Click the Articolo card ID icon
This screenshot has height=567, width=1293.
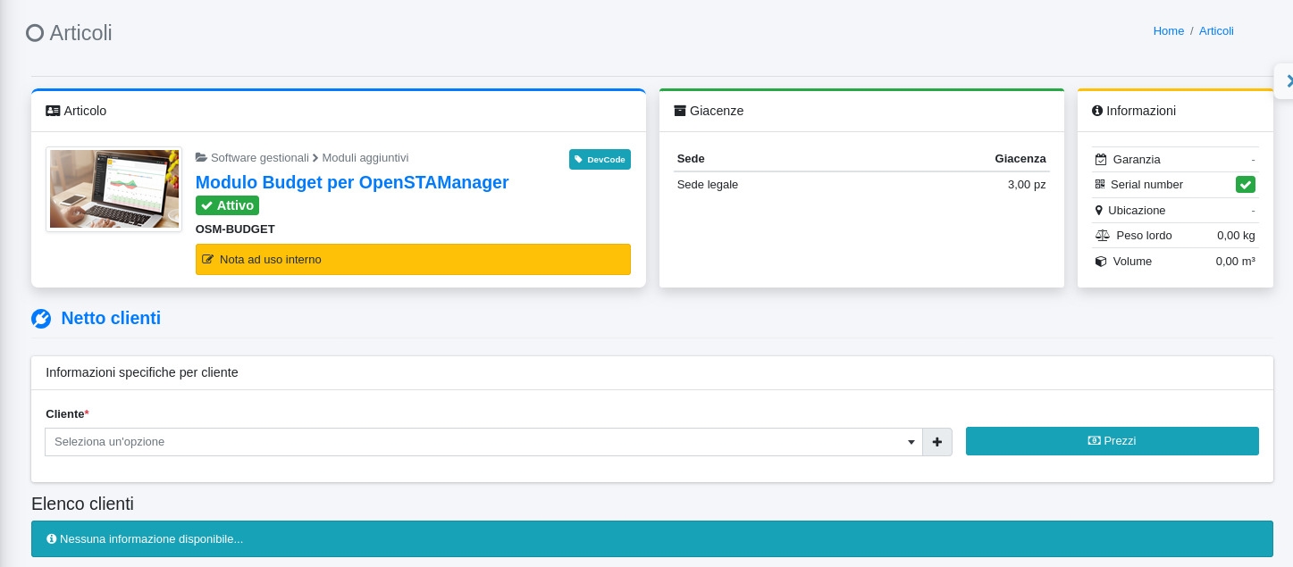pyautogui.click(x=53, y=111)
